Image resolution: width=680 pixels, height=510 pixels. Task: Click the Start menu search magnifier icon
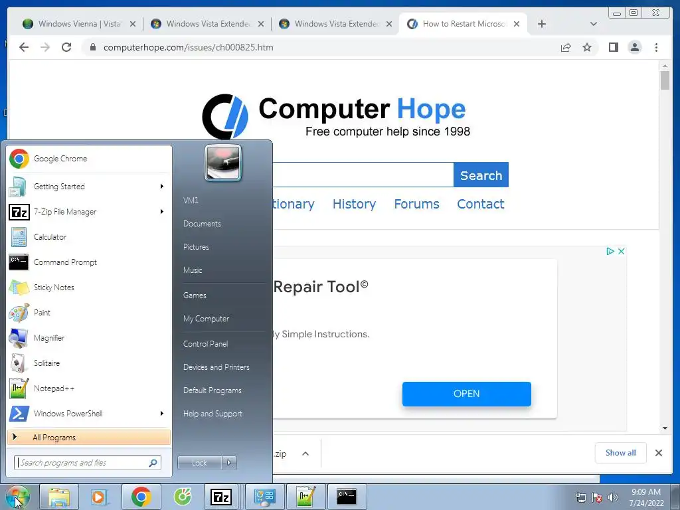point(153,463)
